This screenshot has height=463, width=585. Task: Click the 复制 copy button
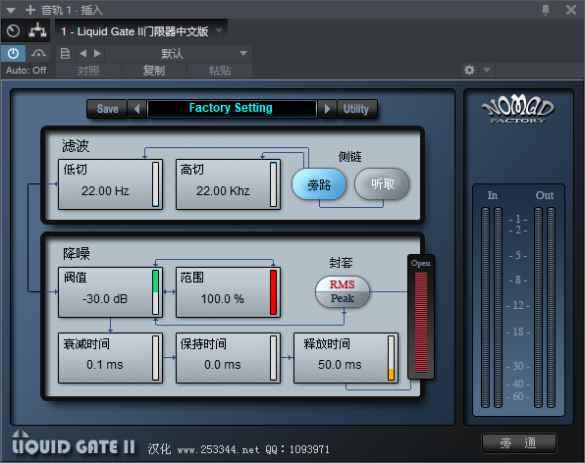point(154,70)
